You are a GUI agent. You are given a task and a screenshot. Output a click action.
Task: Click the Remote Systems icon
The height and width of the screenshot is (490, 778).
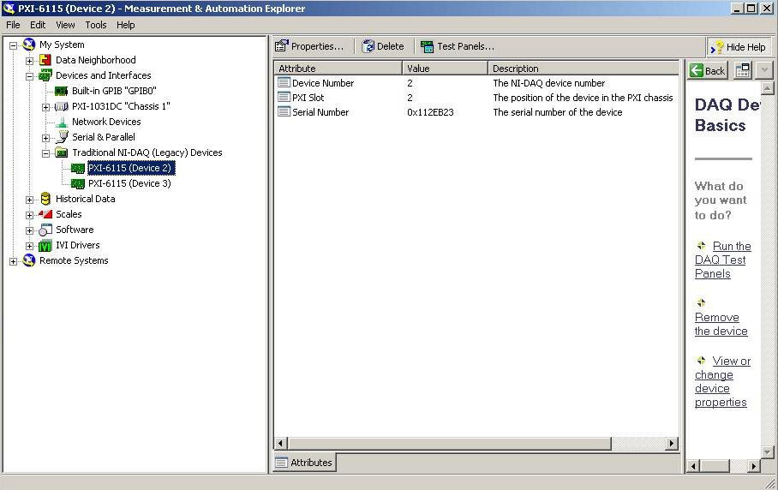click(x=29, y=260)
